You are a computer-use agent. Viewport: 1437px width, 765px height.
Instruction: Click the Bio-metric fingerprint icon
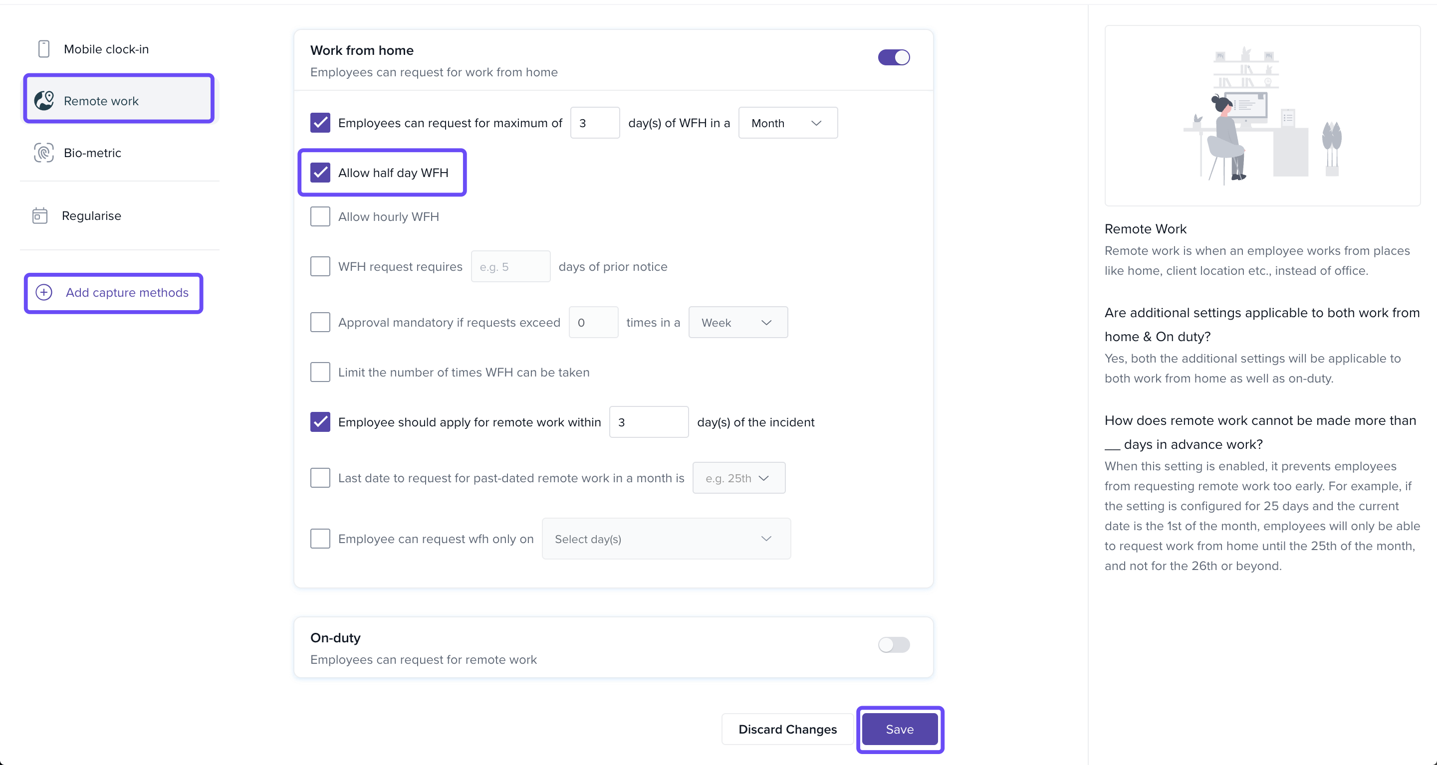tap(43, 152)
